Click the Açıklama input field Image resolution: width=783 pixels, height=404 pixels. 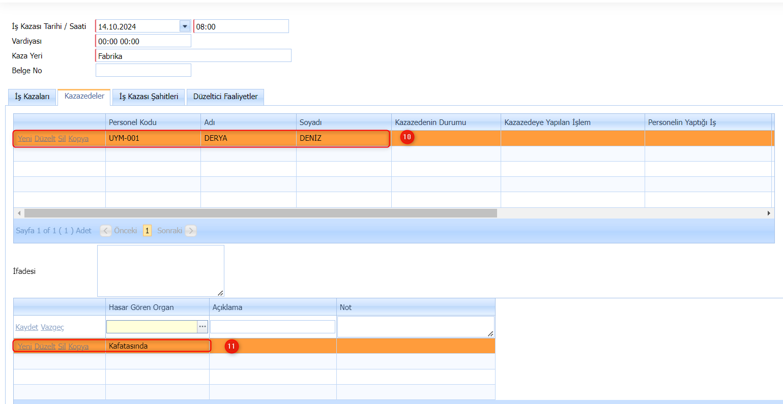[x=273, y=327]
